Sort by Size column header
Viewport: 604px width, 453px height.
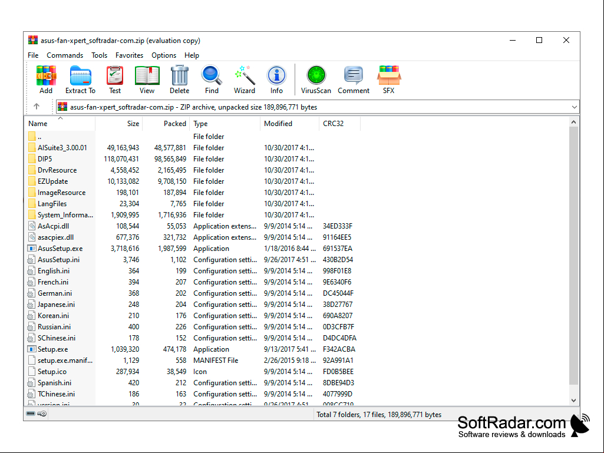pos(119,123)
